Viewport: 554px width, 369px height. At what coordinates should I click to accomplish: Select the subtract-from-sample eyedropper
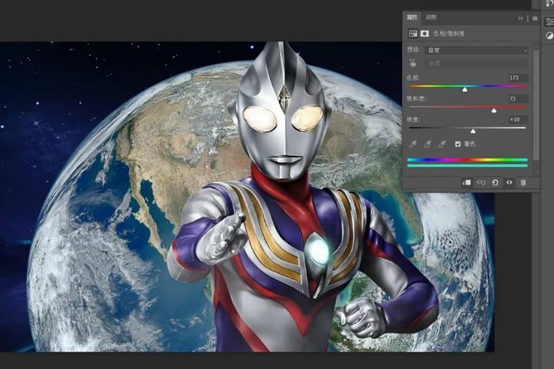pos(442,144)
